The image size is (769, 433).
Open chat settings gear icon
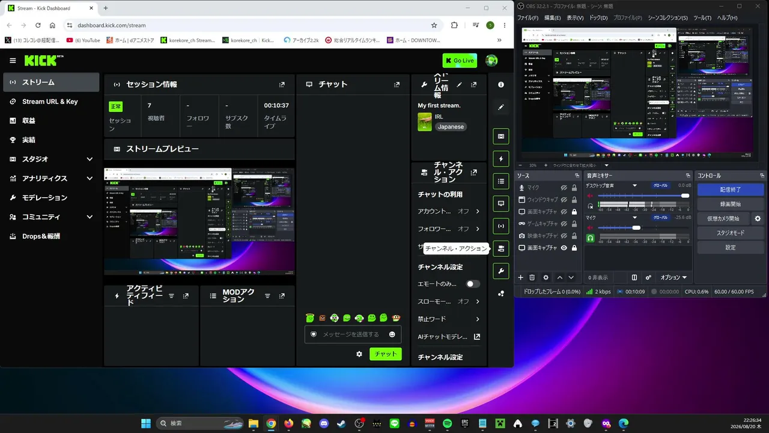point(359,354)
